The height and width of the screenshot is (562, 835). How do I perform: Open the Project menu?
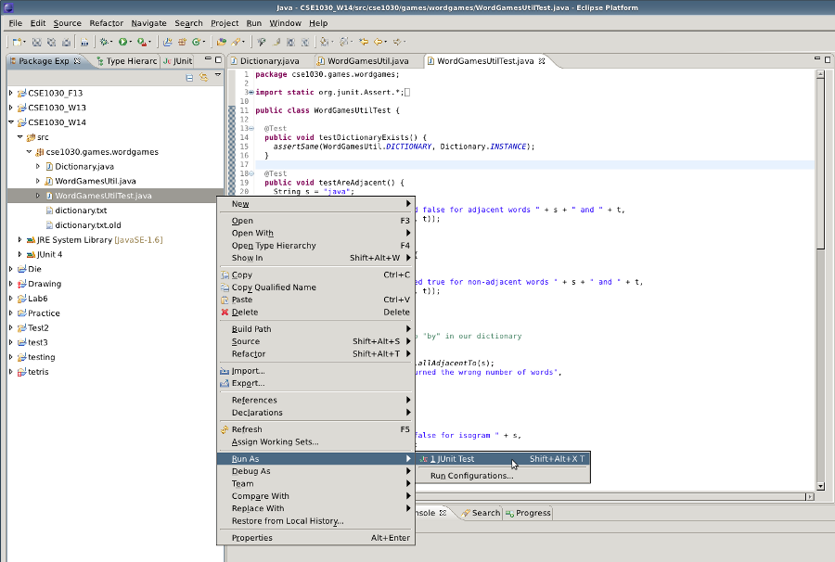(225, 23)
